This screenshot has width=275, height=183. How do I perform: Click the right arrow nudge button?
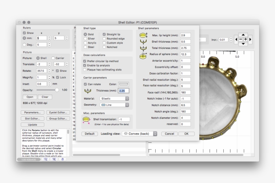[x=250, y=40]
